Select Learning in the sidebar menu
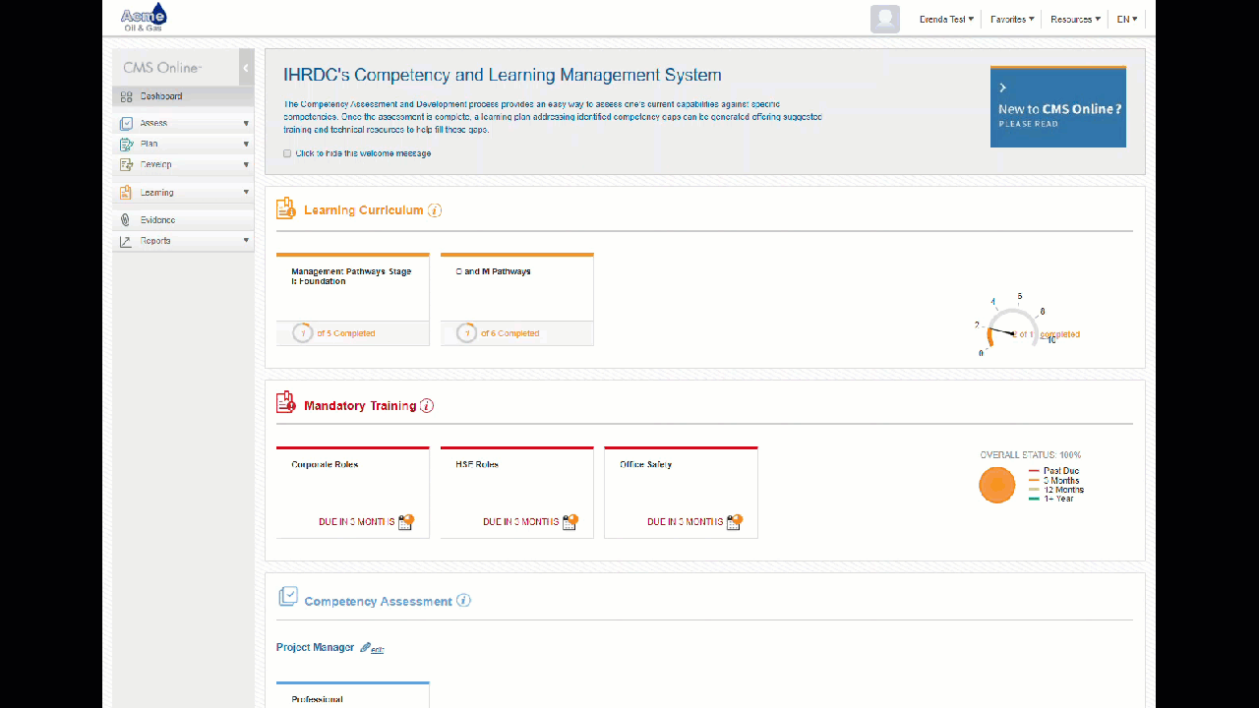 [183, 193]
